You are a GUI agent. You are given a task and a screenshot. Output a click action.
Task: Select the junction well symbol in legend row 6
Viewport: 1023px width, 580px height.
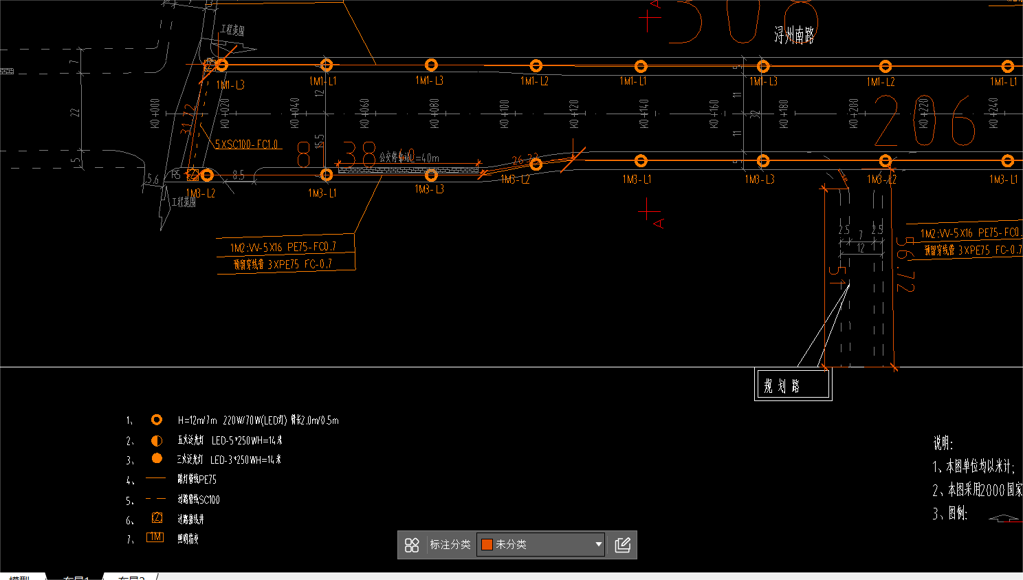157,518
